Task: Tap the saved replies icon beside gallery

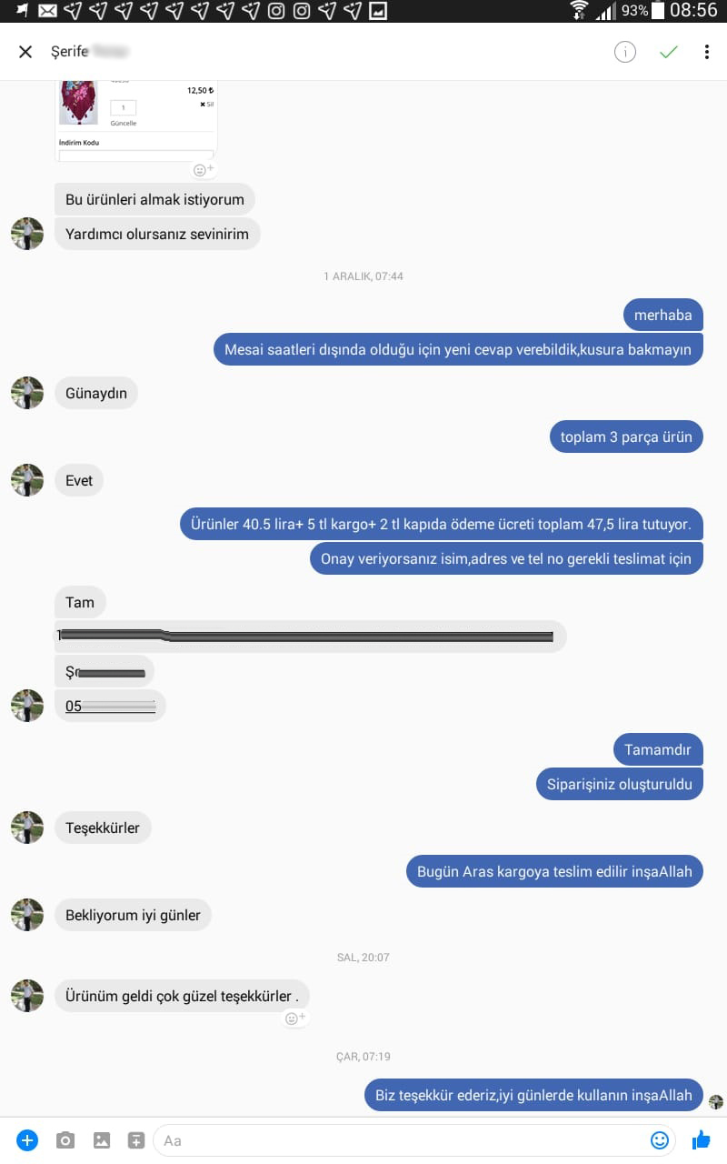Action: point(136,1139)
